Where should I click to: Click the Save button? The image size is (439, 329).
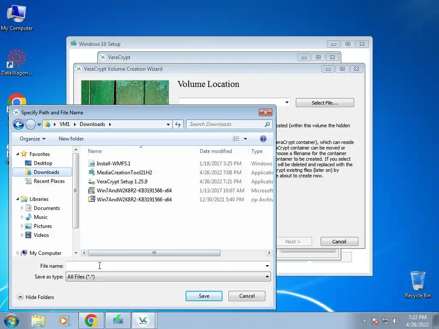(x=204, y=296)
